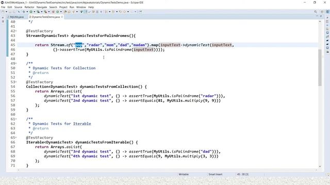
Task: Click the Open Type toolbar icon
Action: coord(65,12)
